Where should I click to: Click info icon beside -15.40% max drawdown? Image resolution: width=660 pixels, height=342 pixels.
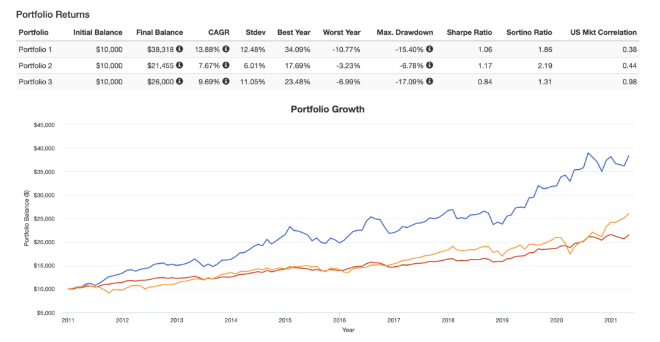tap(430, 49)
